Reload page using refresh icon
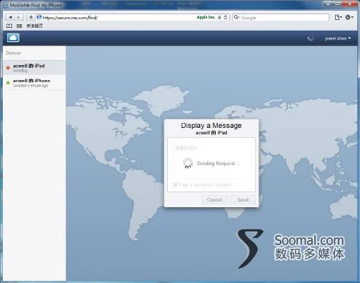The width and height of the screenshot is (360, 283). (226, 17)
